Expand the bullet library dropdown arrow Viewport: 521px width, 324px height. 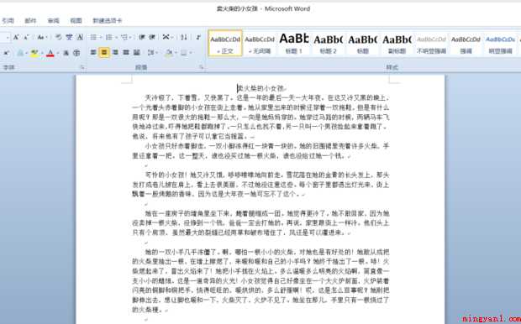(100, 38)
